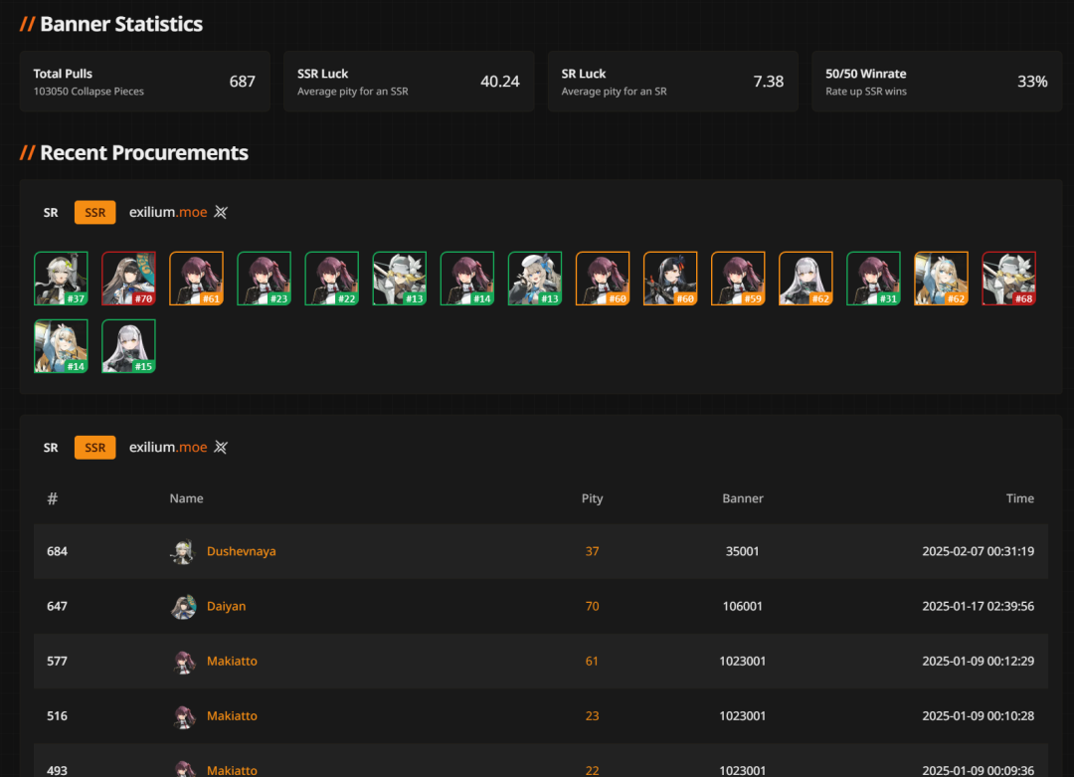Click the Pity column header

coord(592,498)
